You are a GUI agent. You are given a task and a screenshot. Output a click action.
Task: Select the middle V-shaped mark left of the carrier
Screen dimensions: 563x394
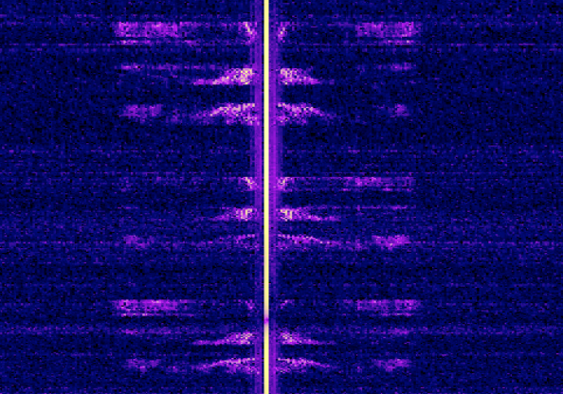(249, 182)
